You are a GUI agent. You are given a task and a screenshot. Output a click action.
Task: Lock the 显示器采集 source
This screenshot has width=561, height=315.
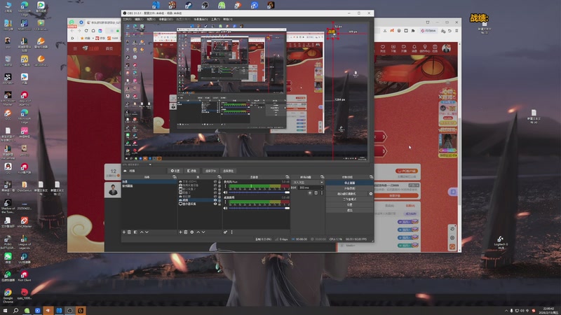click(219, 204)
